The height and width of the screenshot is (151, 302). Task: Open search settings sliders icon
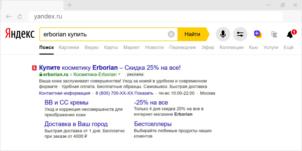point(240,34)
